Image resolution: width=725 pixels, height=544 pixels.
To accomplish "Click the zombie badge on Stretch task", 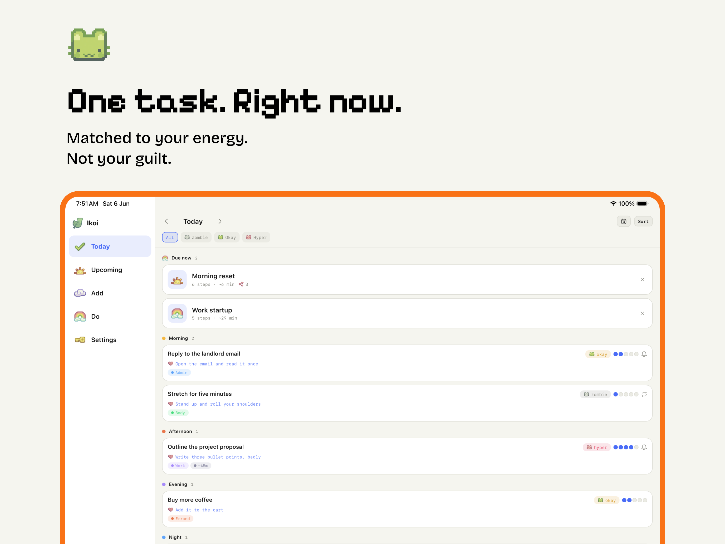I will pos(595,395).
